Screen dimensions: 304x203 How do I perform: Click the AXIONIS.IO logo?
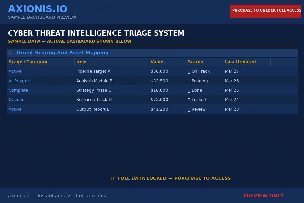[x=38, y=9]
